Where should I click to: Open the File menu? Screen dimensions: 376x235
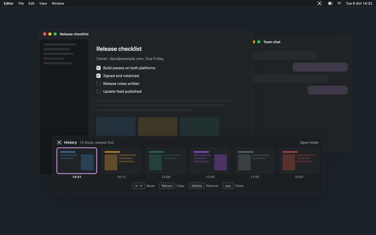point(21,3)
